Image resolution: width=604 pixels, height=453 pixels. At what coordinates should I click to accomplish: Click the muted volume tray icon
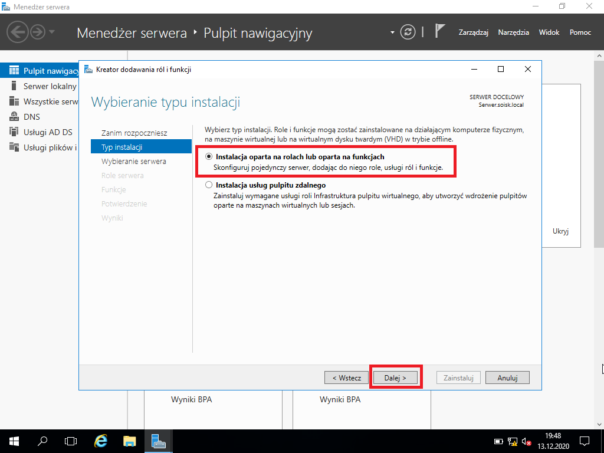[527, 441]
